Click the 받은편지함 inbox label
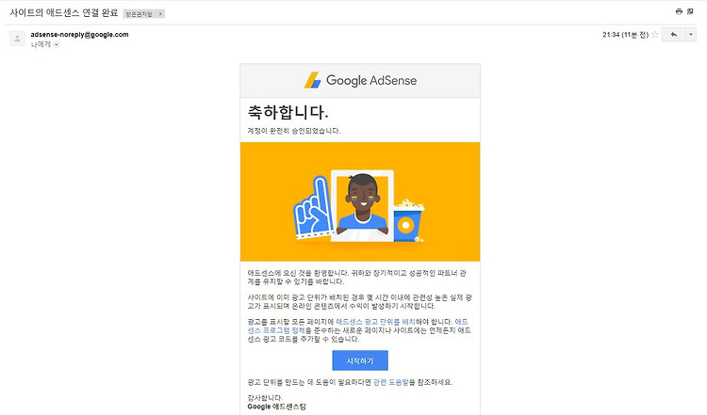The width and height of the screenshot is (707, 415). (139, 14)
